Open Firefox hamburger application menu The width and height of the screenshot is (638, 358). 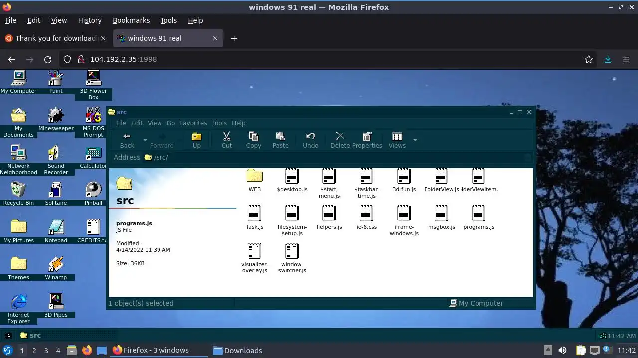coord(626,59)
